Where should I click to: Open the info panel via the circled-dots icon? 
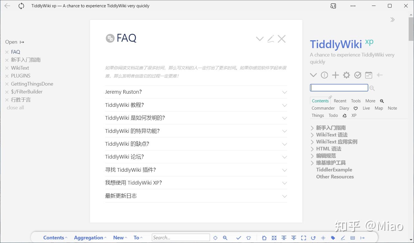click(x=324, y=75)
